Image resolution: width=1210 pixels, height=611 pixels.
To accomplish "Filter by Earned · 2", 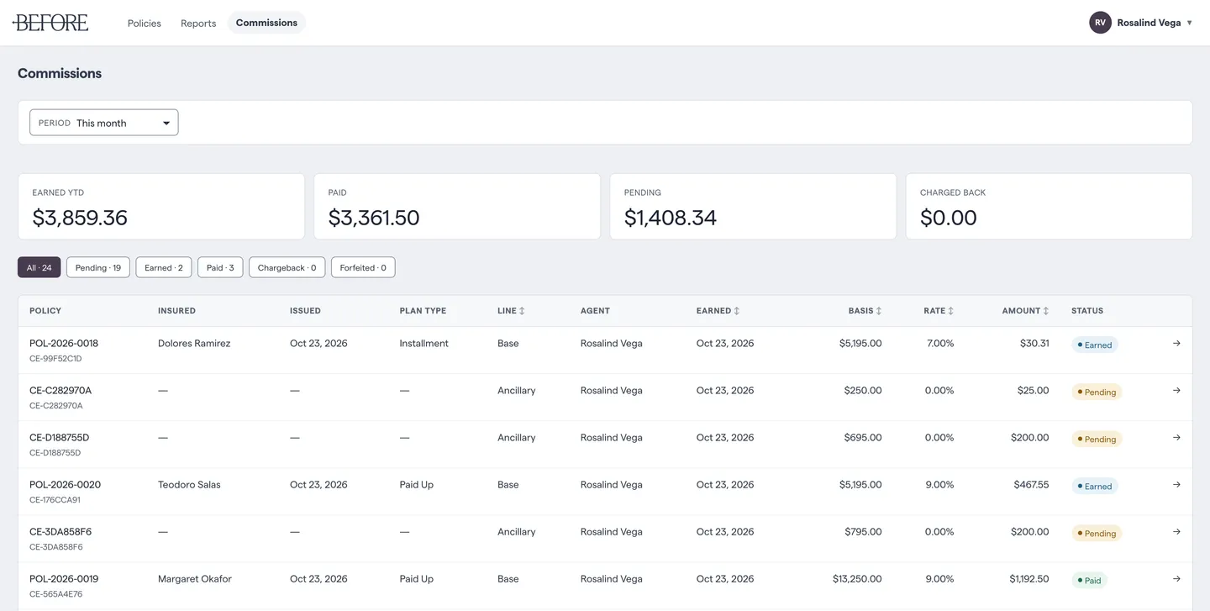I will coord(164,267).
